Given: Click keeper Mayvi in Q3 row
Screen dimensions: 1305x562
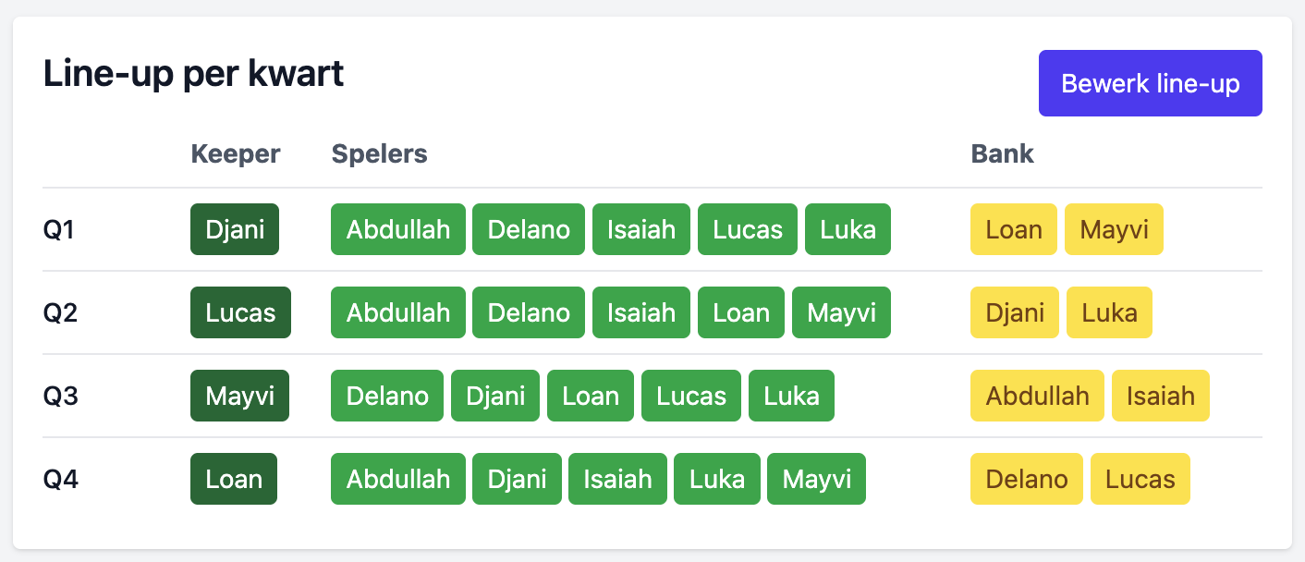Looking at the screenshot, I should [x=239, y=396].
